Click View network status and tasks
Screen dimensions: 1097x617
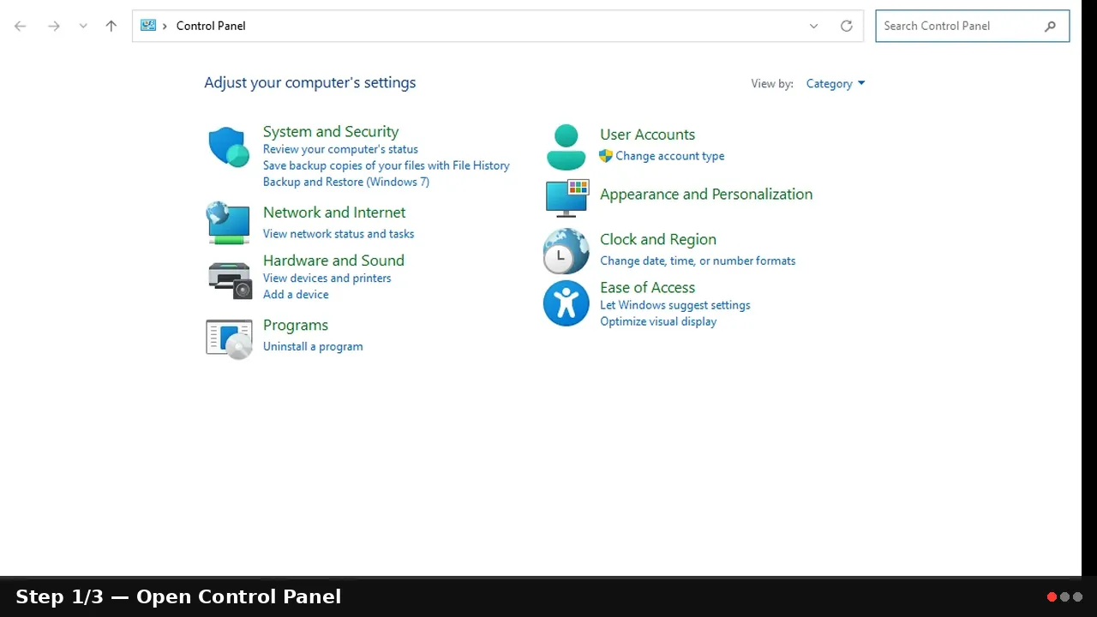(339, 234)
